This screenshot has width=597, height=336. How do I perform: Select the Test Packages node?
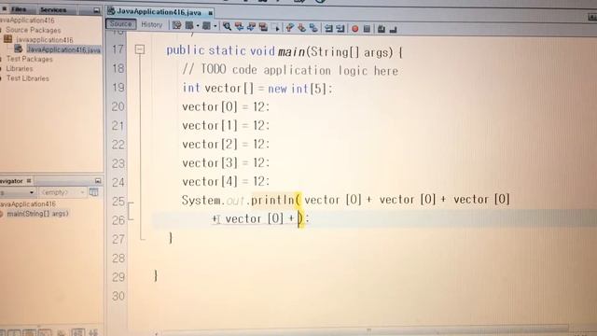coord(29,59)
